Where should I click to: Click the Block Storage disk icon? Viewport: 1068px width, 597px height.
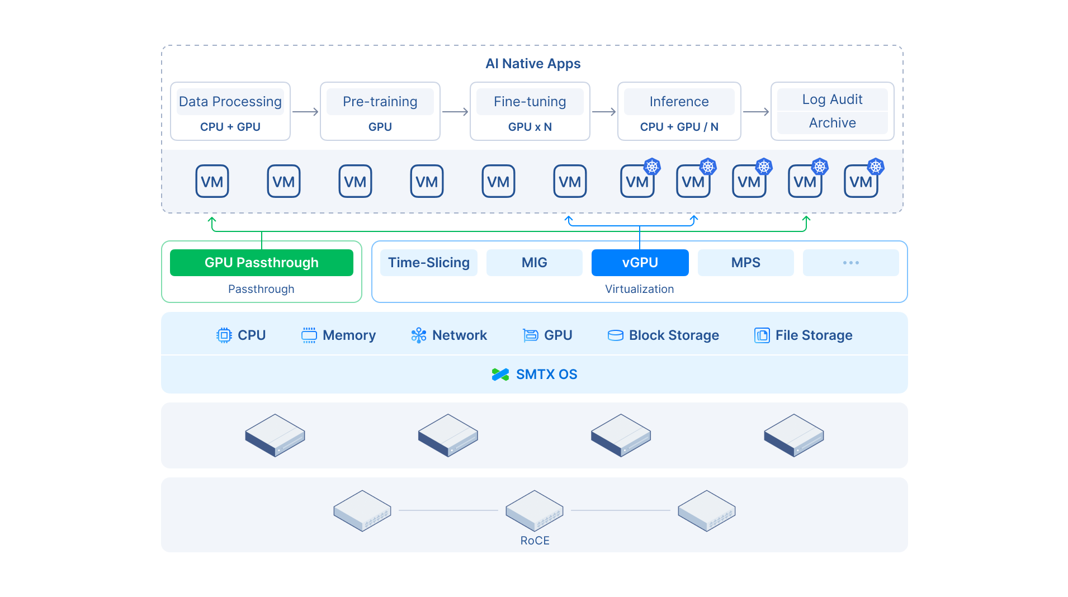[615, 335]
